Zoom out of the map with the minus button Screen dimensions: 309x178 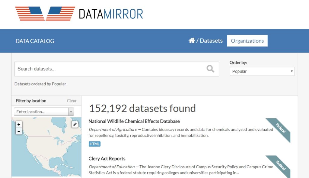19,131
